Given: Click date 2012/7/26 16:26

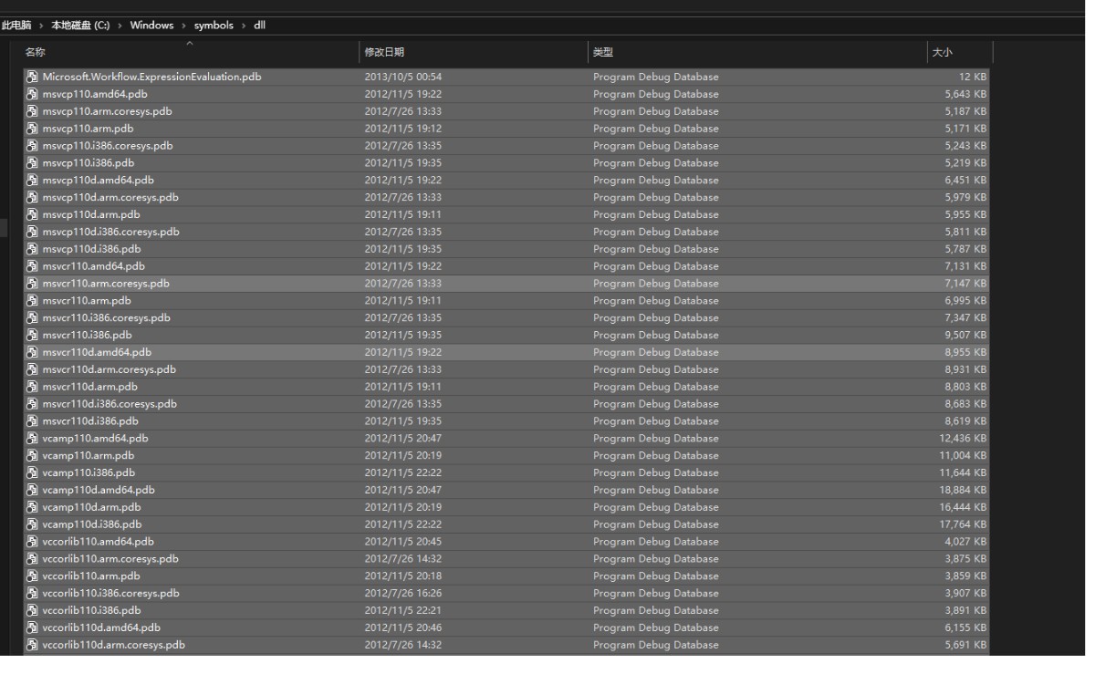Looking at the screenshot, I should (x=403, y=594).
